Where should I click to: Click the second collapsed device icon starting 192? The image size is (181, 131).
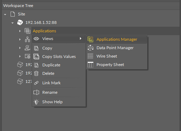coord(20,73)
